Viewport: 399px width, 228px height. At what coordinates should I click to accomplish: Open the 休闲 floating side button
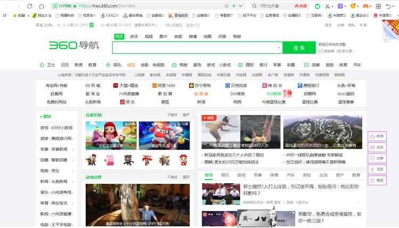coord(377,136)
